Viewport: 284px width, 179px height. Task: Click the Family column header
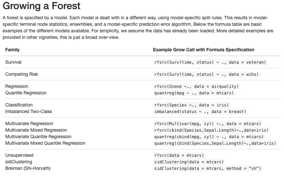(x=12, y=50)
